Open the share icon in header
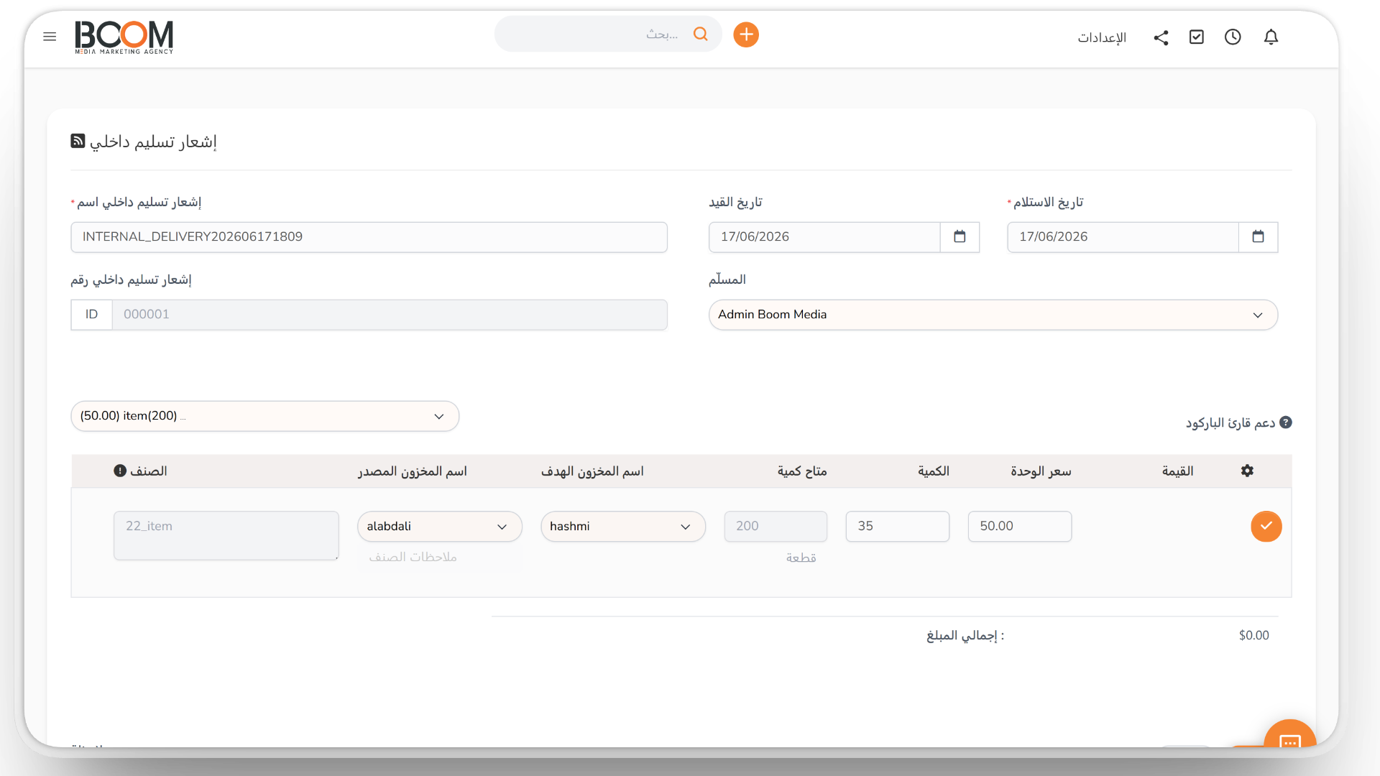Screen dimensions: 1380x776 1161,37
